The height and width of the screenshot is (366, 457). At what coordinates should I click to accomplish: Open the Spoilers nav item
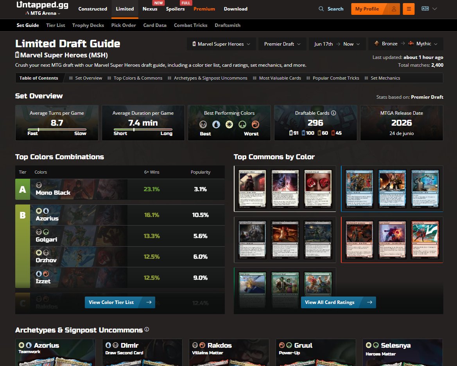coord(175,9)
